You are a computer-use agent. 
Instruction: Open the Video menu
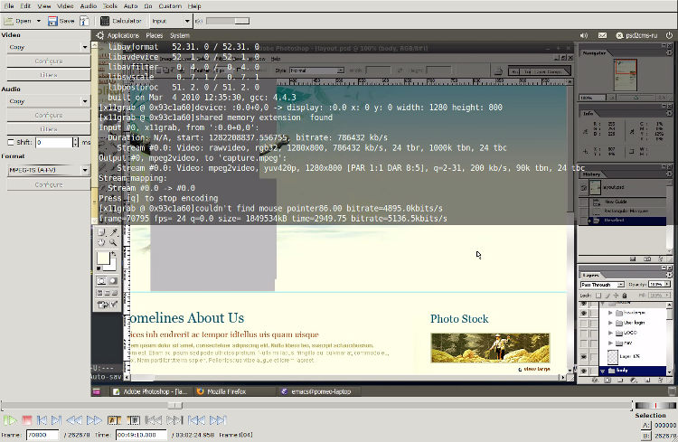pyautogui.click(x=65, y=6)
